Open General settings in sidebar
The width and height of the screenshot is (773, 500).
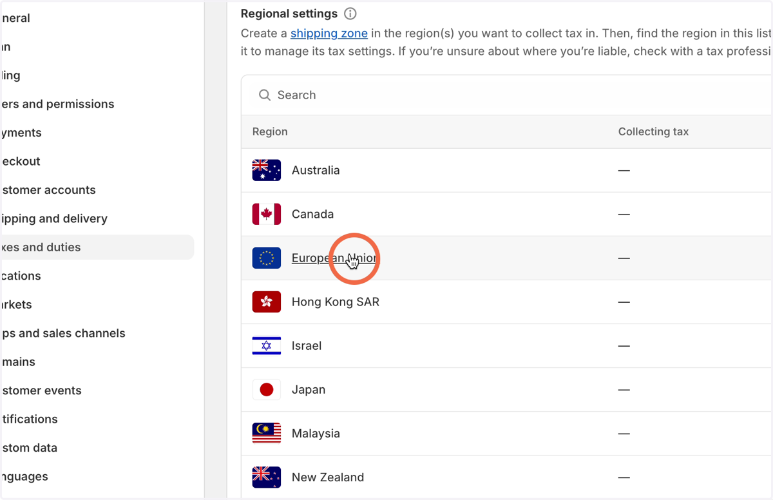tap(15, 18)
